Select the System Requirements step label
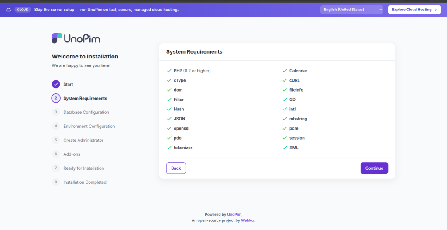This screenshot has width=447, height=230. [x=85, y=98]
